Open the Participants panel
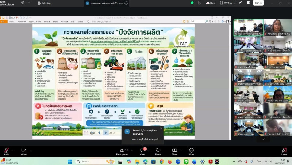Screen dimensions: 292x165 click(x=122, y=151)
